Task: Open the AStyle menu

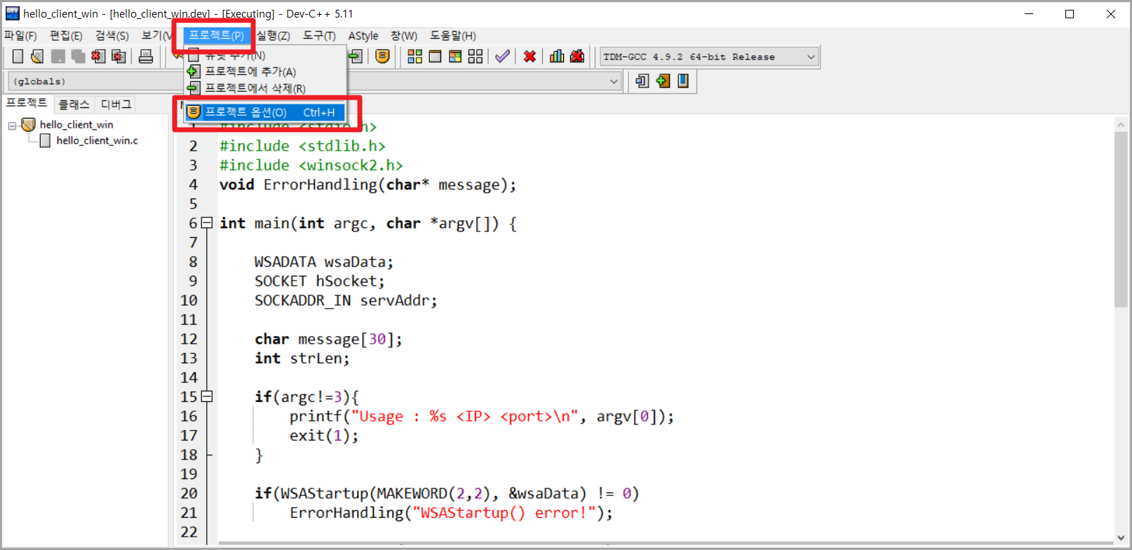Action: (x=363, y=36)
